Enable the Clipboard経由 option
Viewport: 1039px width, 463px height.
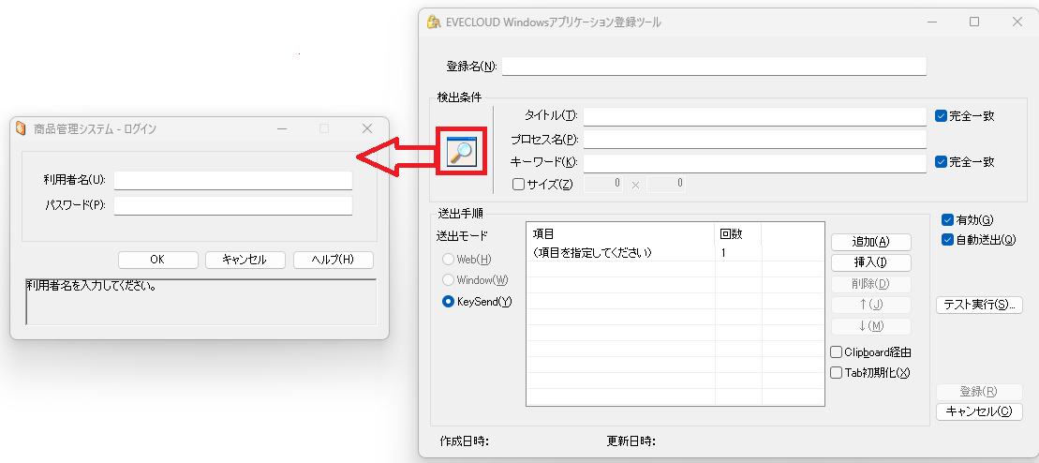tap(837, 352)
